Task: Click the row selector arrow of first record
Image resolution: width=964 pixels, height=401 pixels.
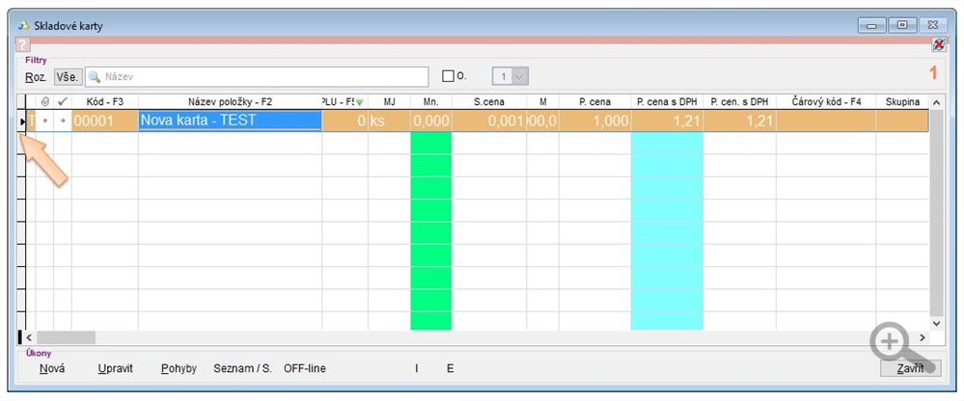Action: point(23,120)
